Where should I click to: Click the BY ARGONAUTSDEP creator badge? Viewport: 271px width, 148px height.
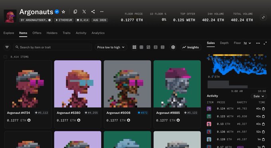point(36,20)
